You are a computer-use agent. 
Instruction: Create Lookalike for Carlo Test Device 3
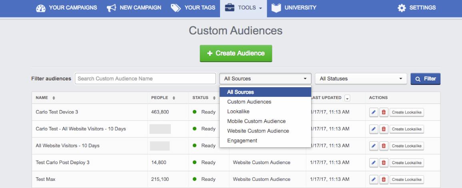coord(407,112)
